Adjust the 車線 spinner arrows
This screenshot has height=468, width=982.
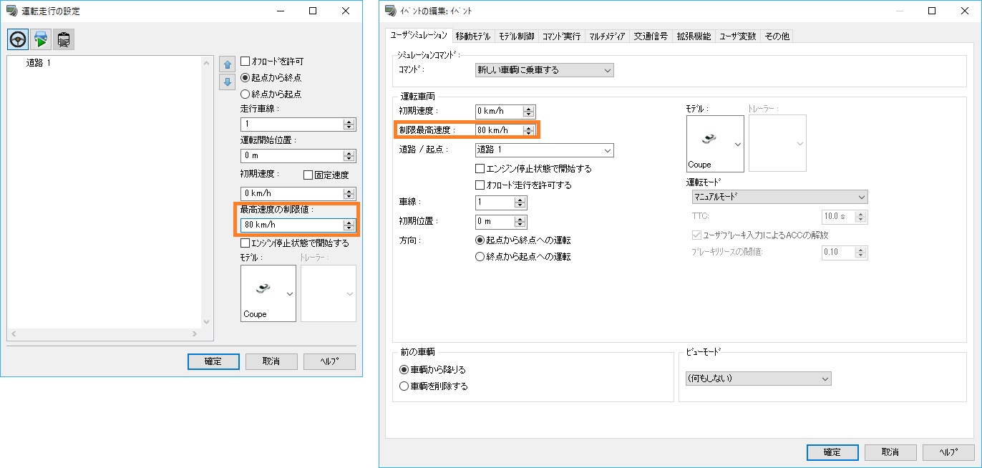pyautogui.click(x=520, y=203)
